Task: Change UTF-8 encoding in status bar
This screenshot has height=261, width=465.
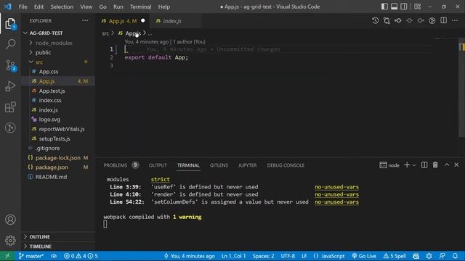Action: point(288,256)
